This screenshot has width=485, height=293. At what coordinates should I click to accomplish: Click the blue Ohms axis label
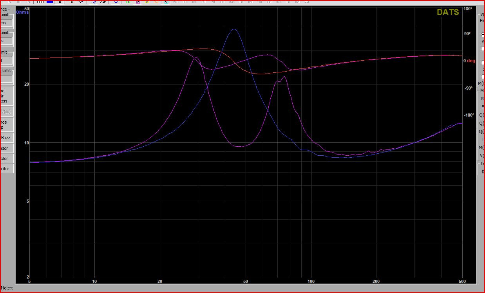click(x=22, y=12)
